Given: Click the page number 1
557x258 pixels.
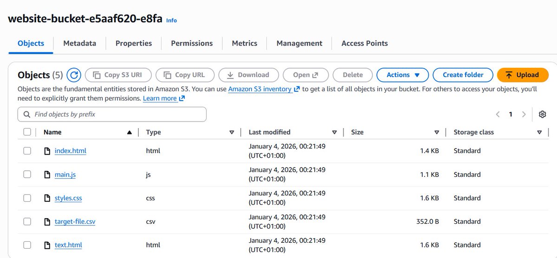Looking at the screenshot, I should [511, 114].
